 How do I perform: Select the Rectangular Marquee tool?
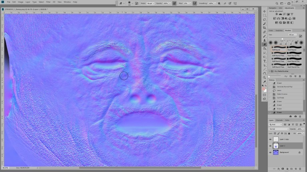265,16
